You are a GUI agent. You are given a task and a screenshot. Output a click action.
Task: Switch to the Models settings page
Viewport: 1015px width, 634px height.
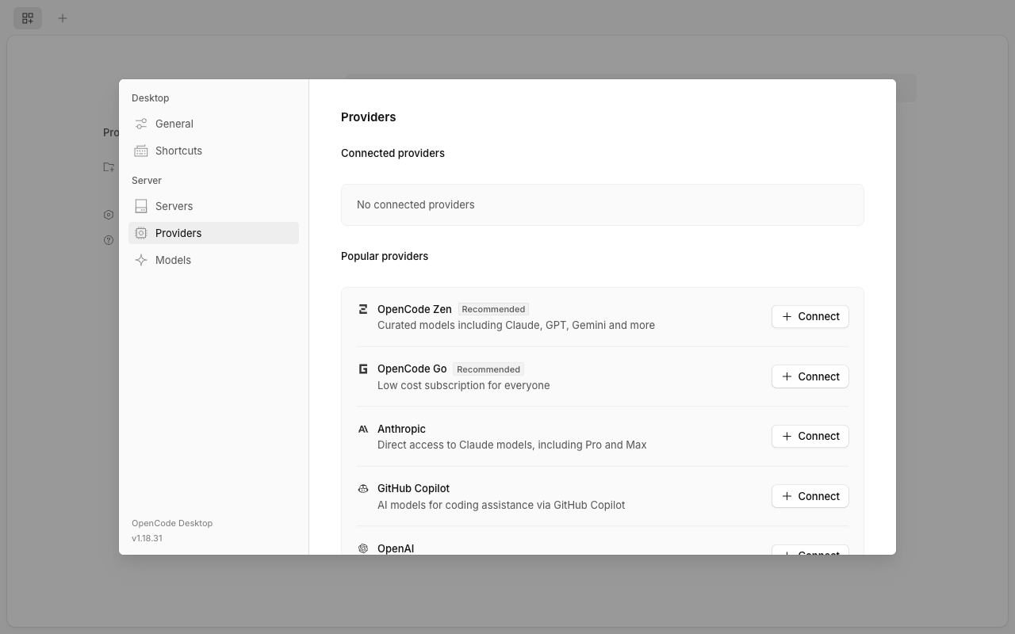pyautogui.click(x=213, y=260)
